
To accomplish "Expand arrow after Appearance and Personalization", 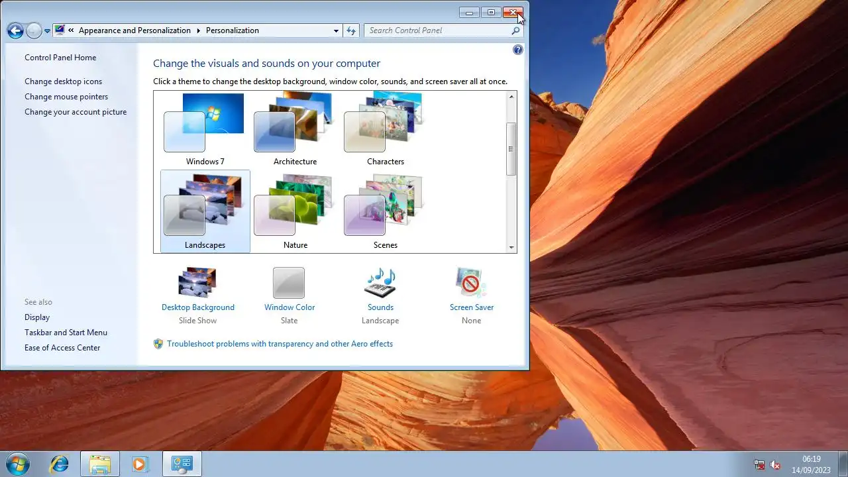I will [197, 30].
